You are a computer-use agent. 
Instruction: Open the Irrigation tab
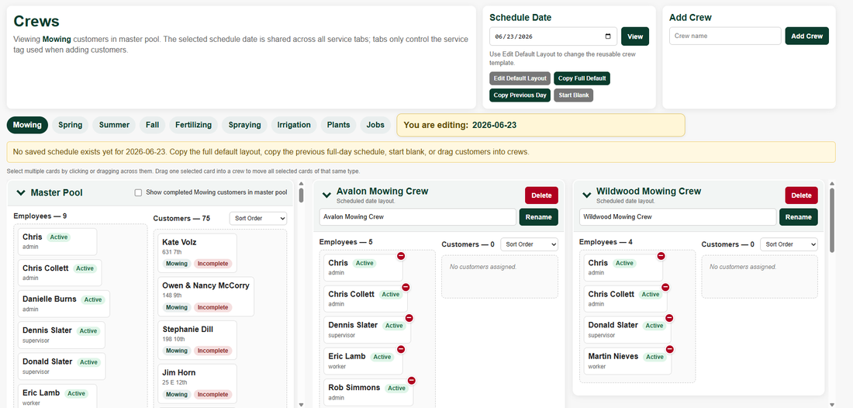pos(294,125)
